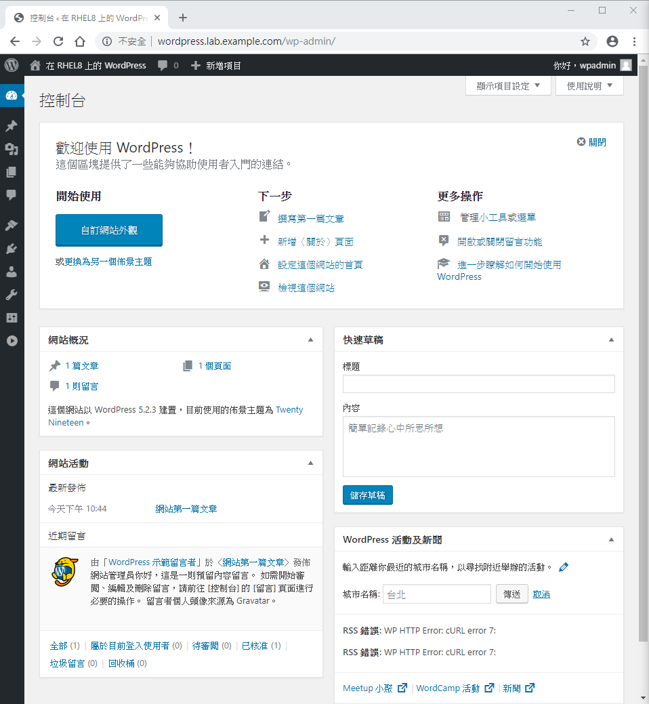Click into the 內容 draft text area

(x=479, y=447)
